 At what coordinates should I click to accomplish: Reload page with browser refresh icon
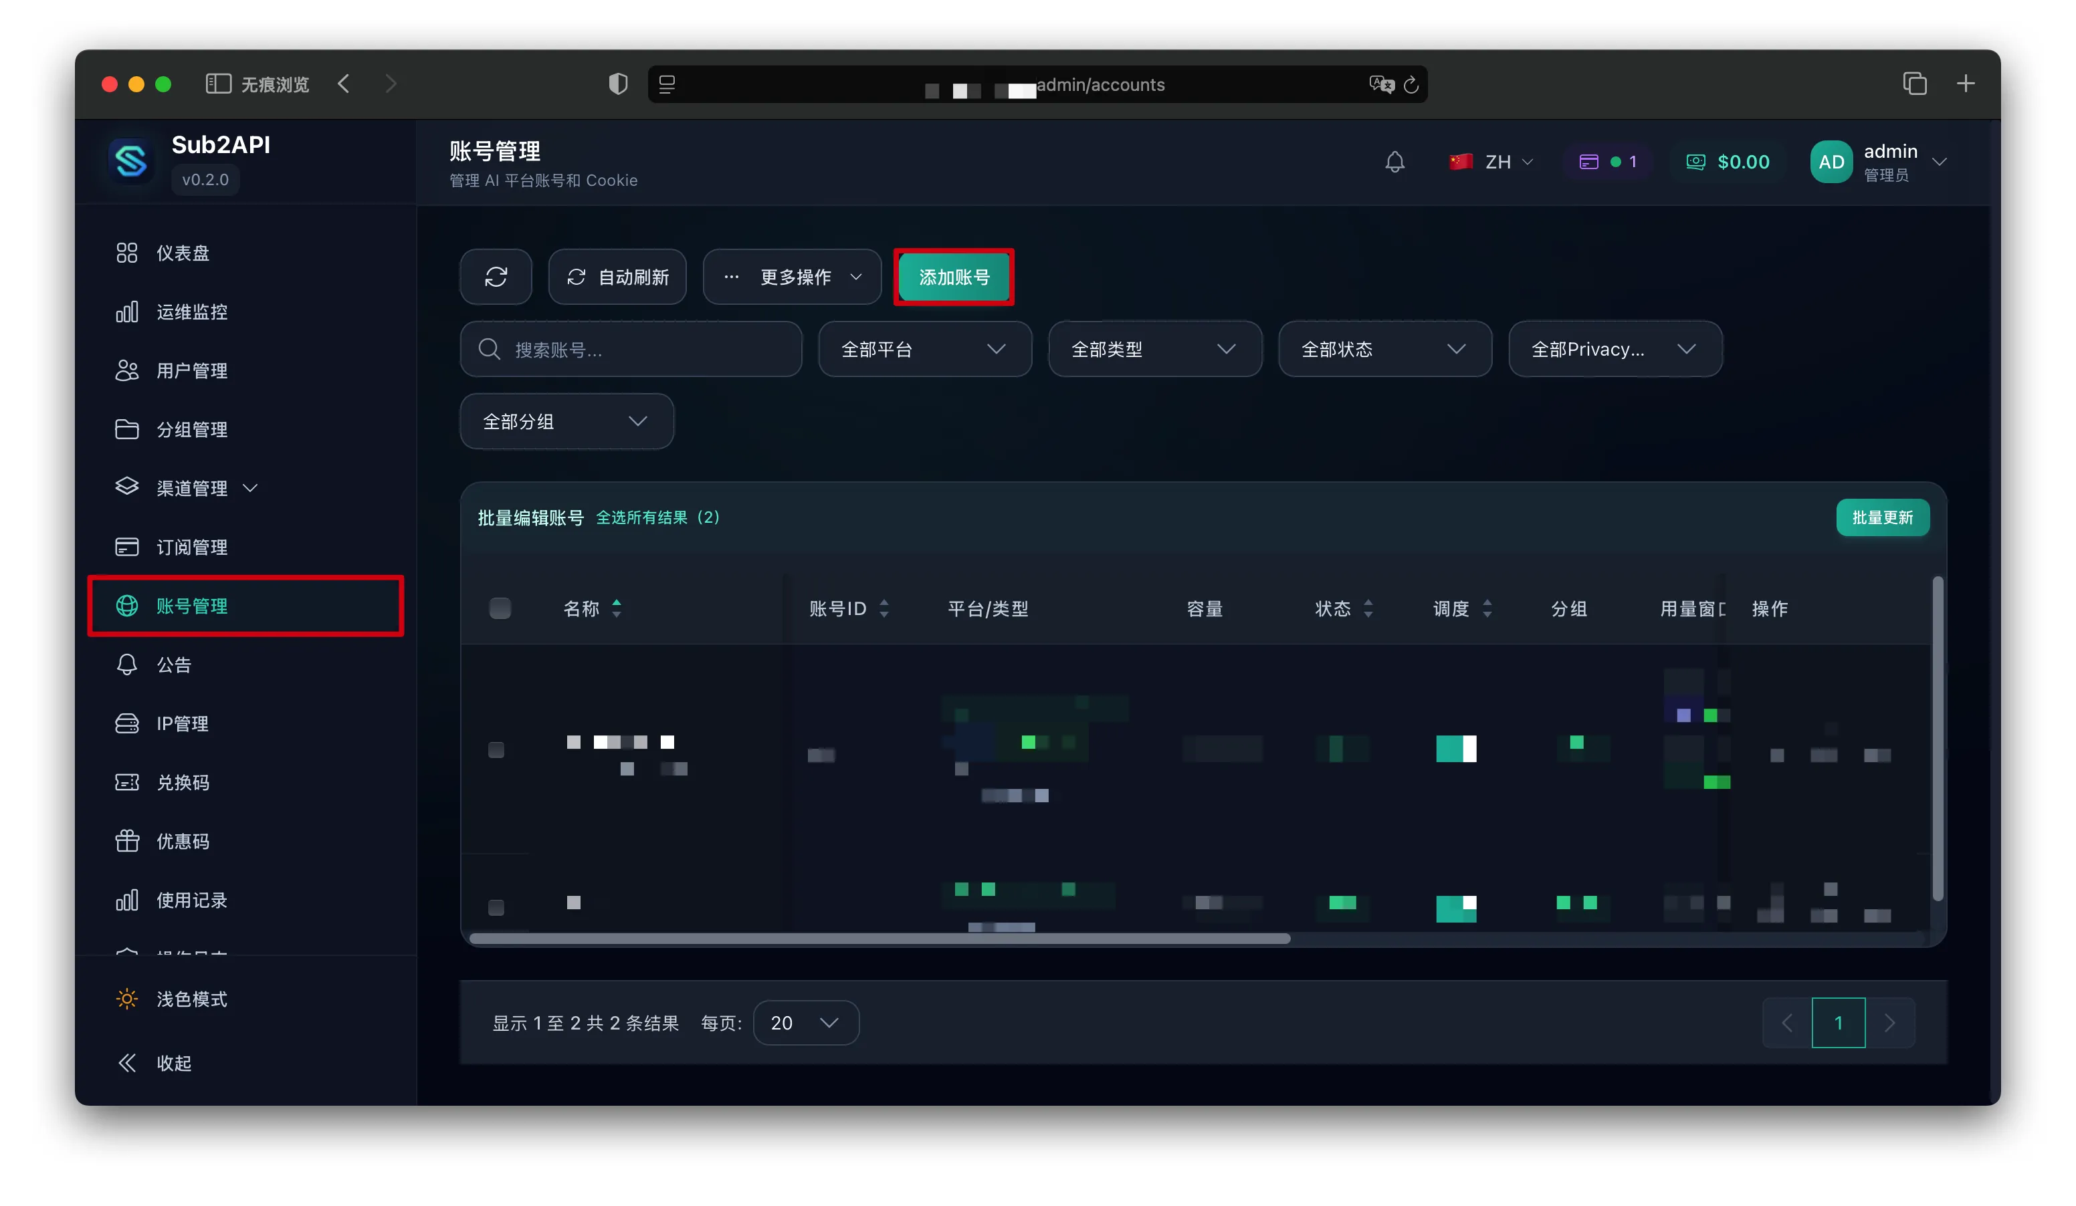coord(1411,85)
